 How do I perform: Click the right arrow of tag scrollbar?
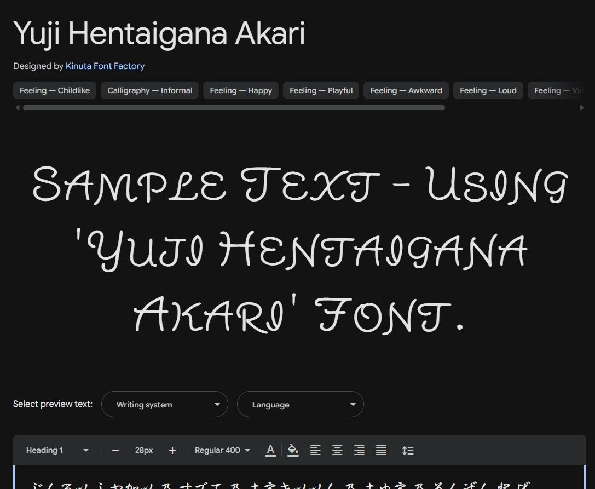582,108
